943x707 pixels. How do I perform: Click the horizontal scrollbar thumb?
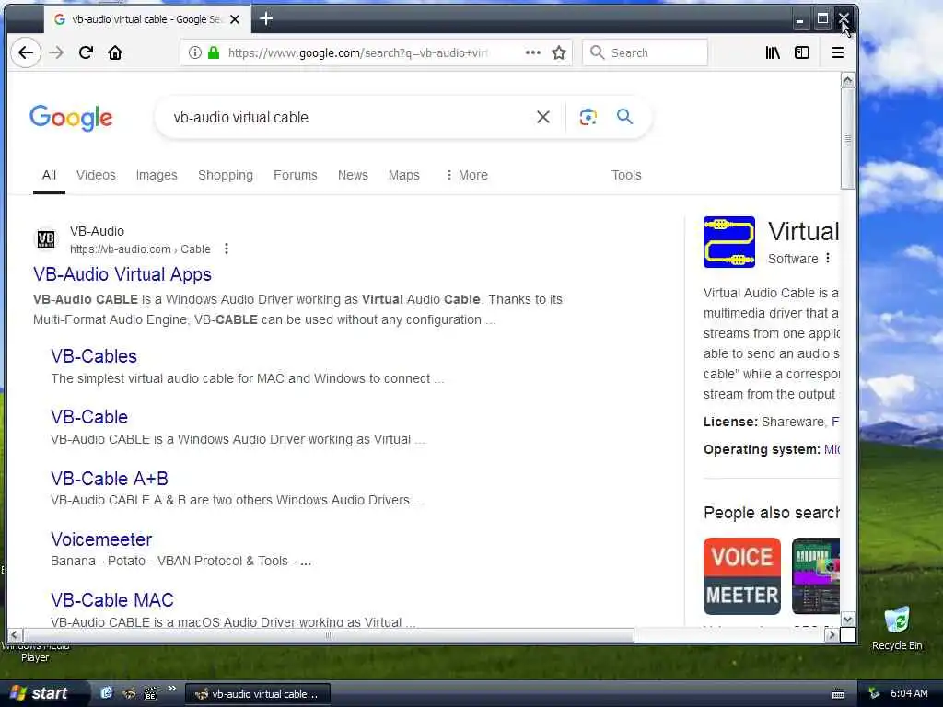329,634
